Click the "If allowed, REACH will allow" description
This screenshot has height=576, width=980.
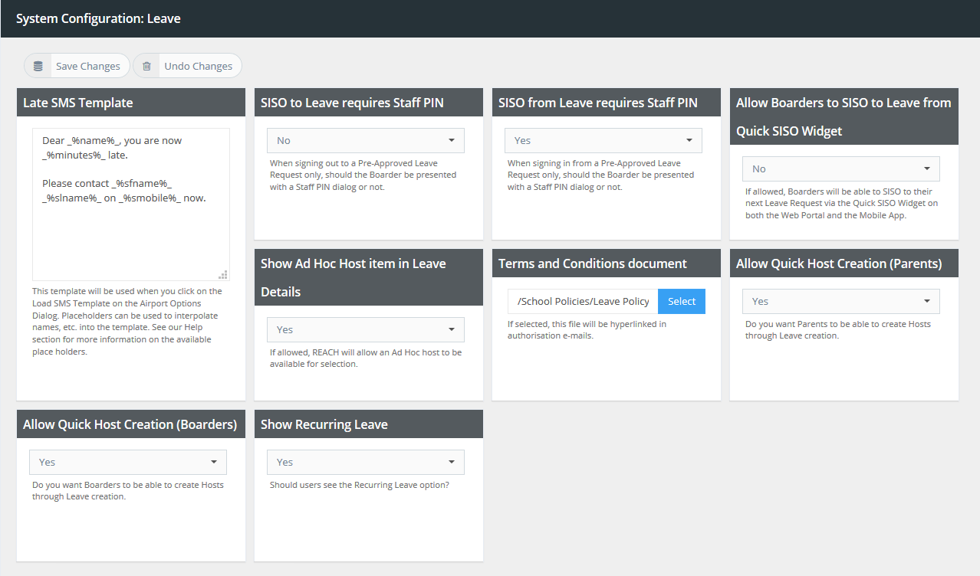click(x=366, y=358)
